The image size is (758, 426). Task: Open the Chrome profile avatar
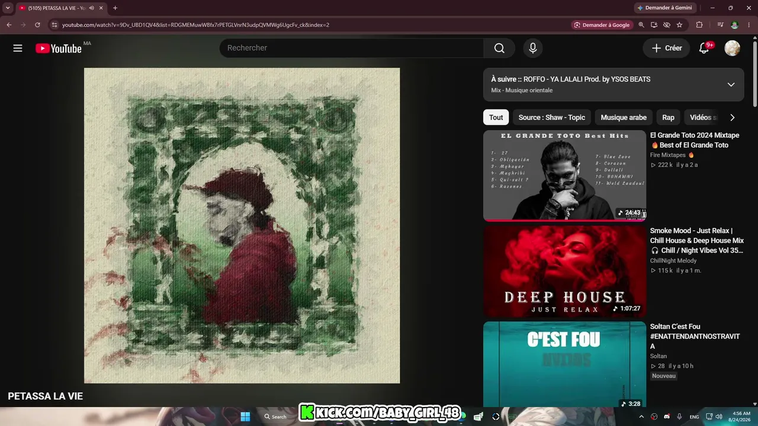tap(735, 25)
